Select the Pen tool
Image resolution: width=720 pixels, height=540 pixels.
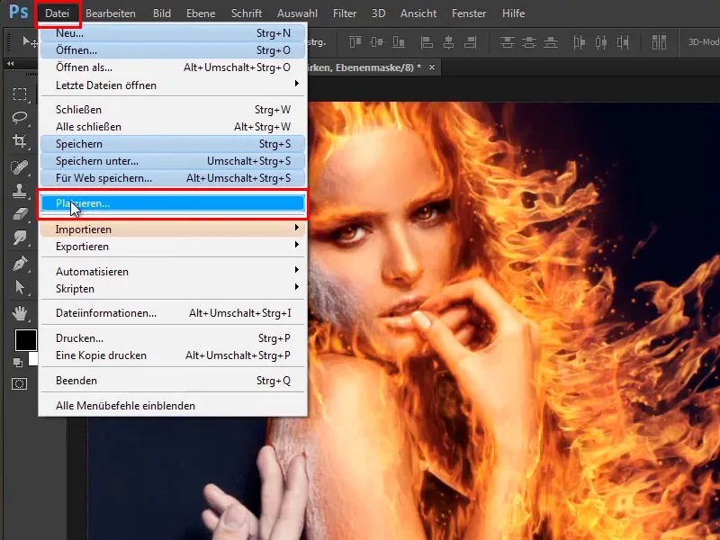pos(19,264)
